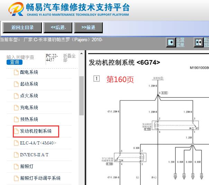Go back with the <<后退 button
The width and height of the screenshot is (209, 185).
tap(58, 27)
